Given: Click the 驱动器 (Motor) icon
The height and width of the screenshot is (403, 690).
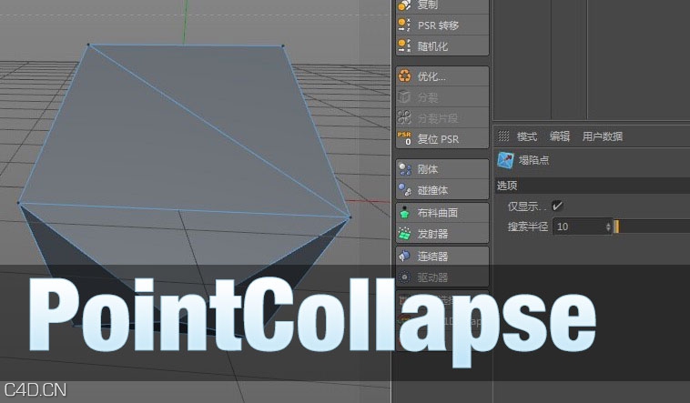Looking at the screenshot, I should click(x=404, y=277).
